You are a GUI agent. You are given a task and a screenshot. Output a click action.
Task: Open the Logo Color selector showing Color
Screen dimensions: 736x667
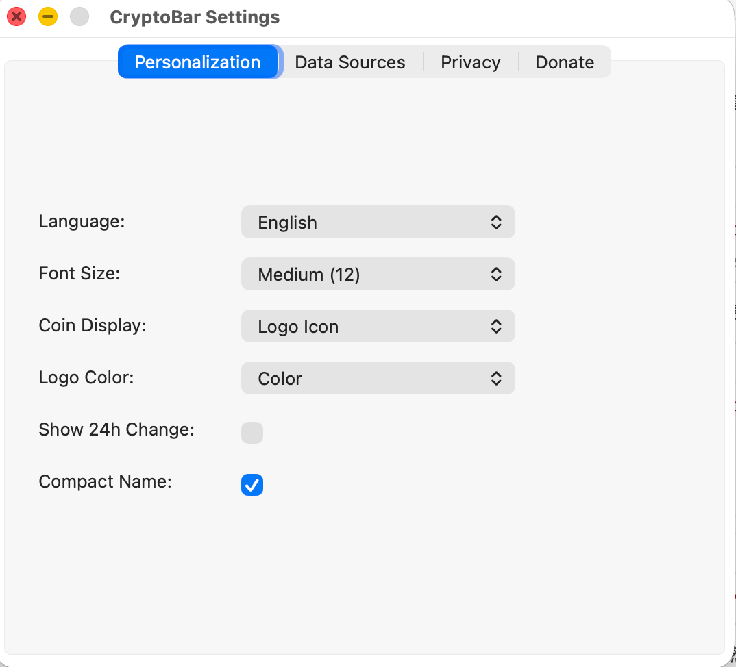378,378
